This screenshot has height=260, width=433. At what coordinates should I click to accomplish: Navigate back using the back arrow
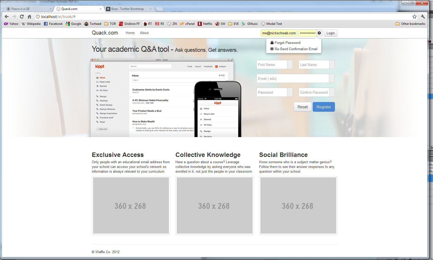tap(7, 17)
